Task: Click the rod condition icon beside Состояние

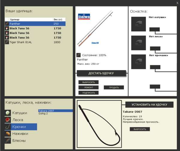Action: click(x=79, y=55)
